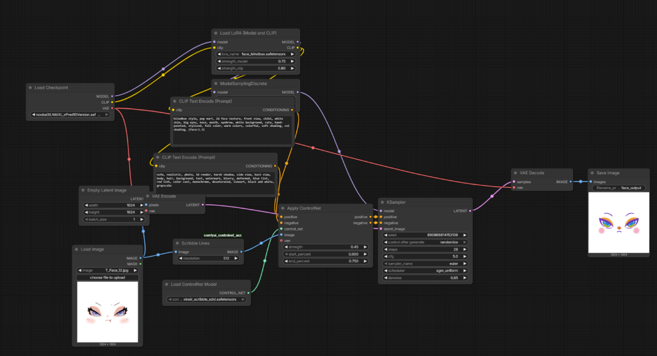
Task: Click the MODEL output socket on Load Checkpoint
Action: 112,96
